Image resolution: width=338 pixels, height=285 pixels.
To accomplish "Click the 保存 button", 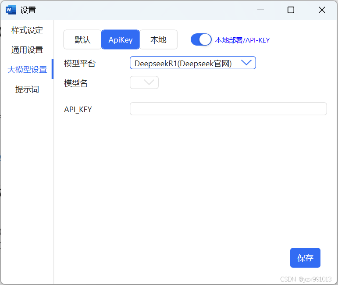I will tap(305, 258).
